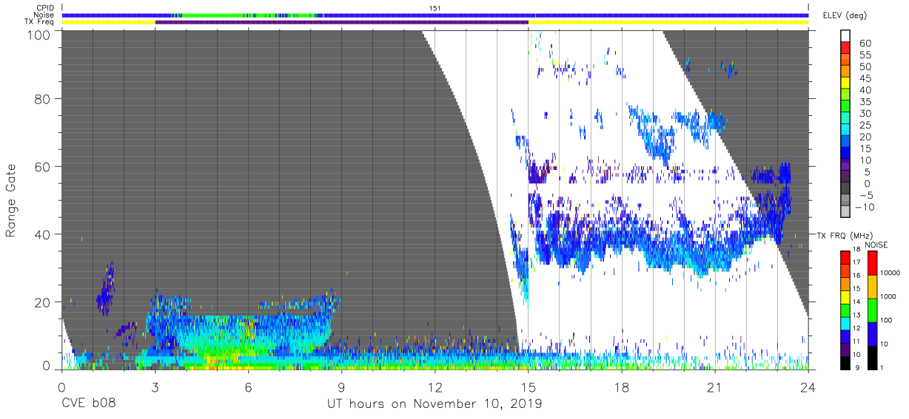
Task: Click the "45" label on the ELEV colorbar
Action: coord(866,78)
